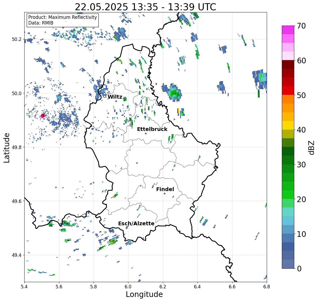This screenshot has height=301, width=318.
Task: Click the 50.2 latitude tick label
Action: pyautogui.click(x=17, y=39)
